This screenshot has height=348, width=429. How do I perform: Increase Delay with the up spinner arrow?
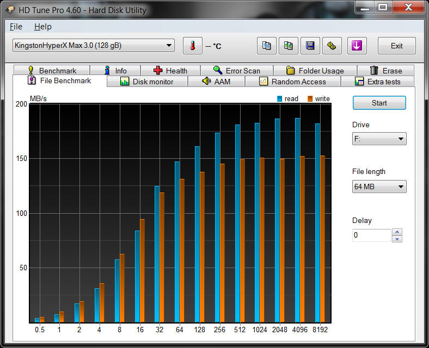coord(397,232)
